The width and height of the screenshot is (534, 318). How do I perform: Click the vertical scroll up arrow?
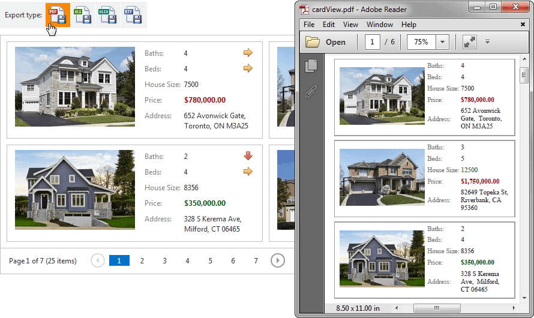pyautogui.click(x=524, y=59)
